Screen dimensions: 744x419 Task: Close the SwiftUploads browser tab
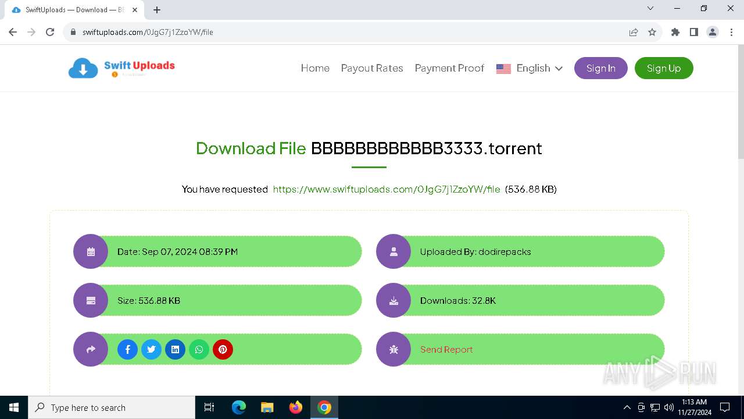[135, 10]
